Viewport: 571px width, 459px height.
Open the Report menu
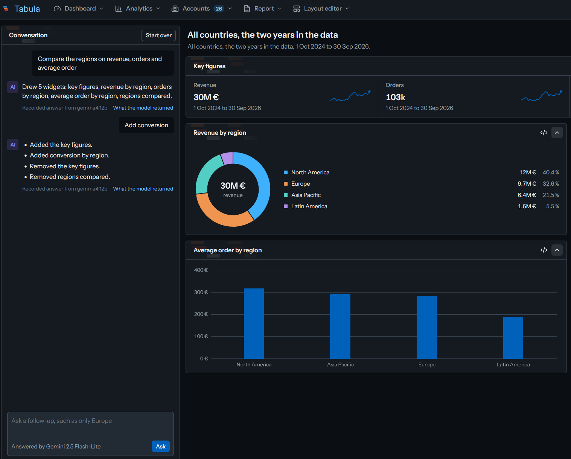click(x=262, y=9)
